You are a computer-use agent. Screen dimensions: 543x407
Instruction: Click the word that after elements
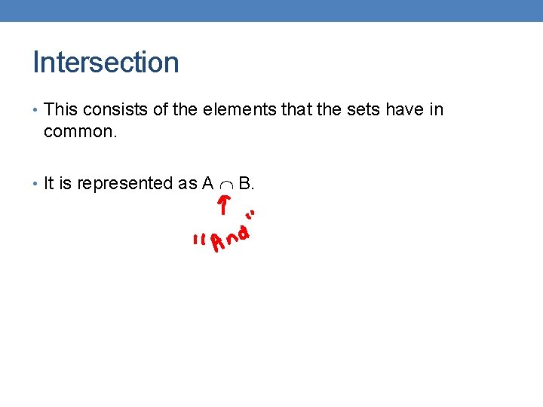[296, 109]
